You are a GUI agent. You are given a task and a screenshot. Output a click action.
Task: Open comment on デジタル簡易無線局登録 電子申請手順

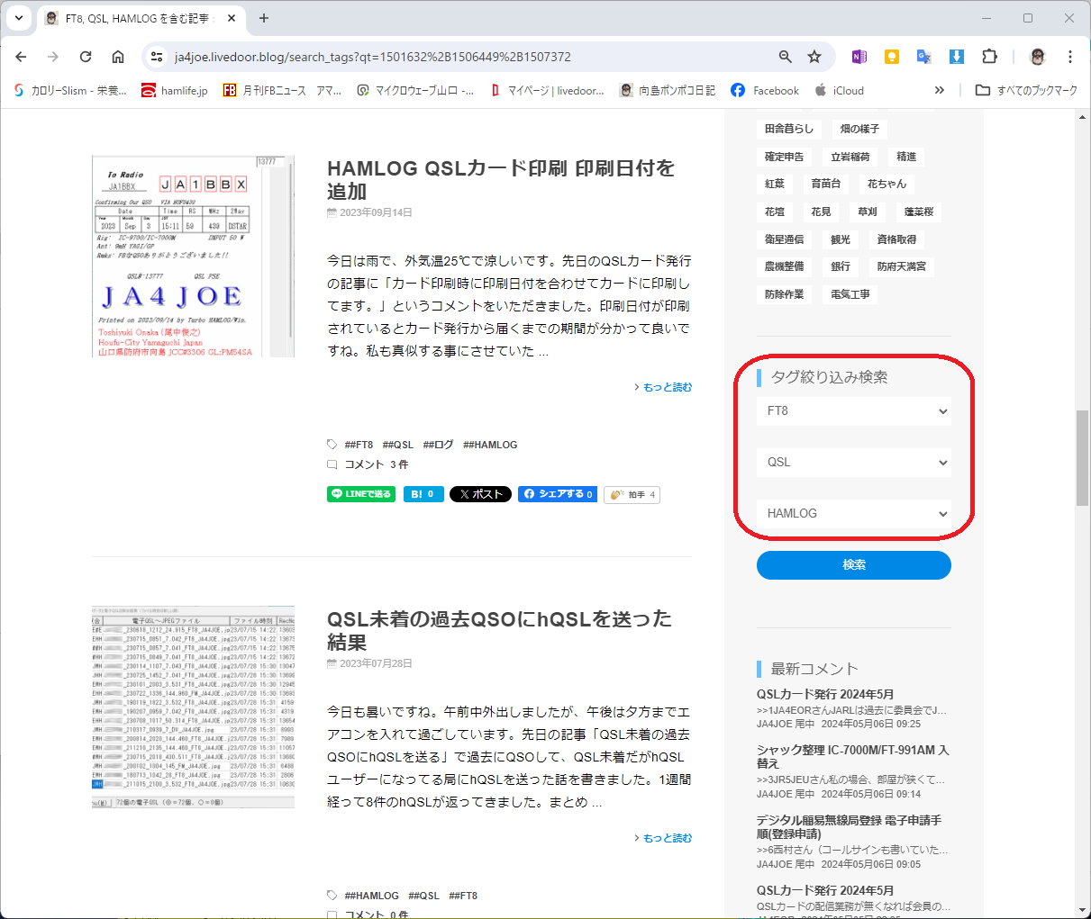[849, 827]
